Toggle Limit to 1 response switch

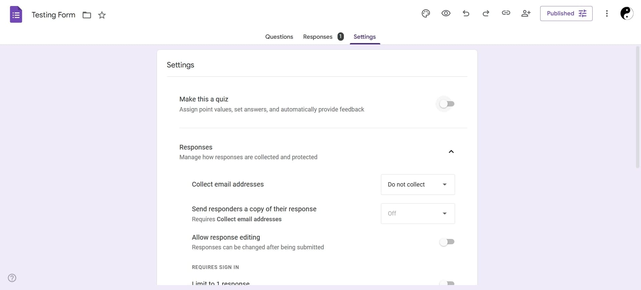(x=447, y=283)
